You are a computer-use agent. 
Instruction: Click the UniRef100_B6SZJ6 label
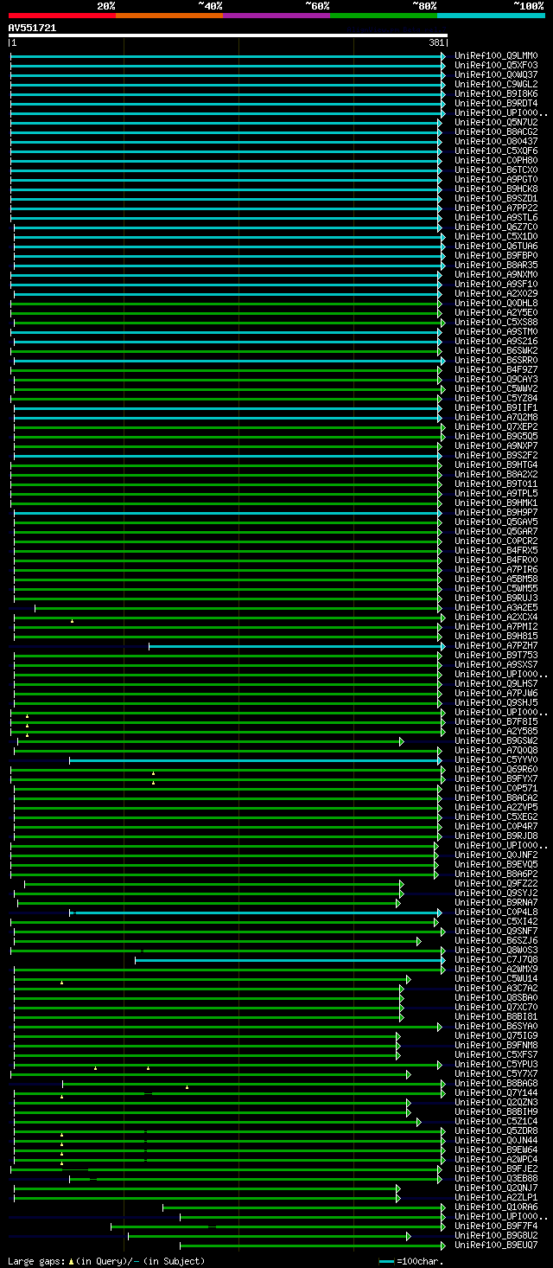496,941
